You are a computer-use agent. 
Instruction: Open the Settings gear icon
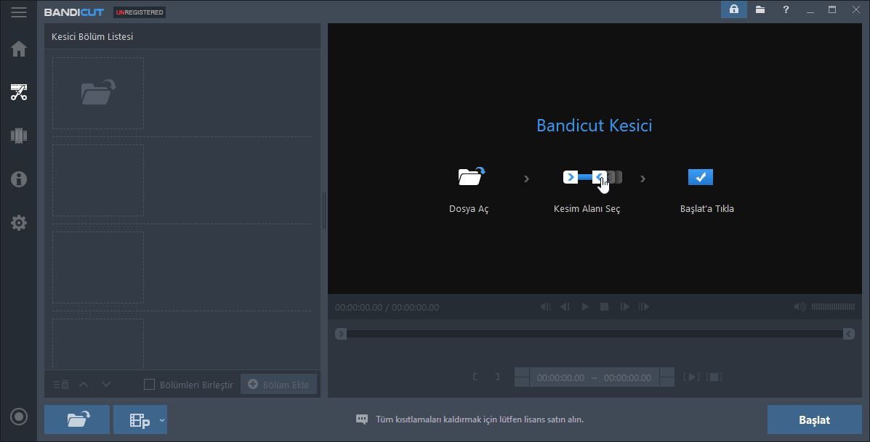click(18, 223)
